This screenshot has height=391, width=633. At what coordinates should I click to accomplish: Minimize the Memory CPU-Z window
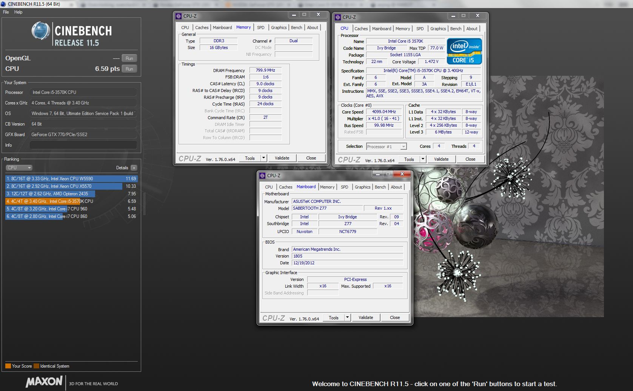tap(294, 15)
